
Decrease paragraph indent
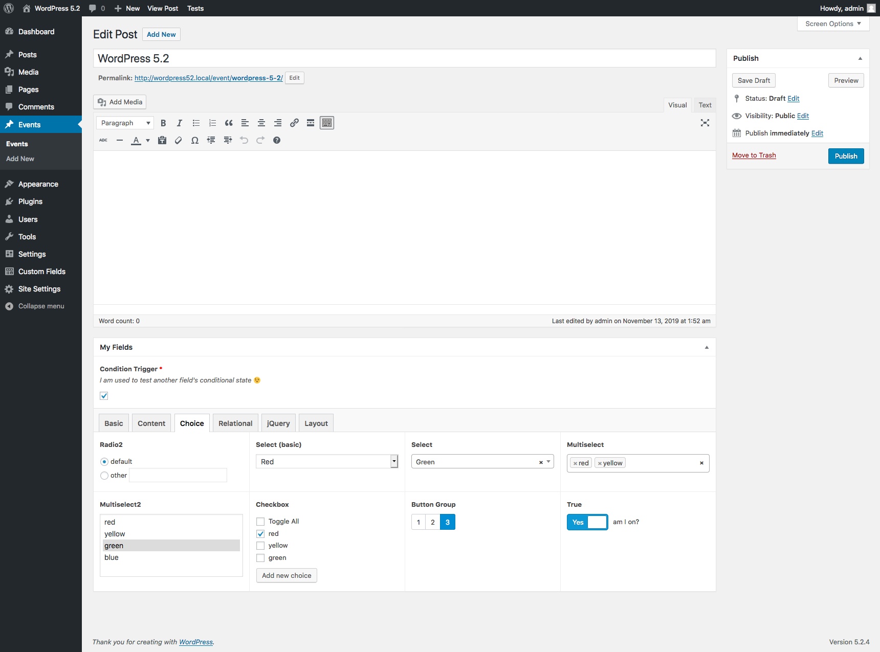tap(211, 140)
